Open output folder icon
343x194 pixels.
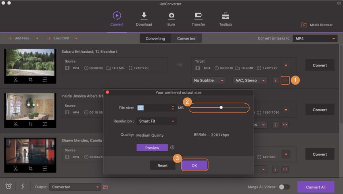tap(105, 187)
